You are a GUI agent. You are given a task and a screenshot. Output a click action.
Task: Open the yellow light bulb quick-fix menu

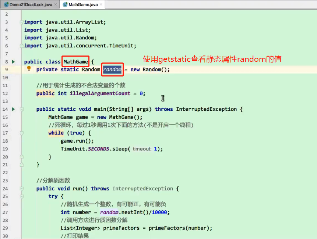click(29, 69)
